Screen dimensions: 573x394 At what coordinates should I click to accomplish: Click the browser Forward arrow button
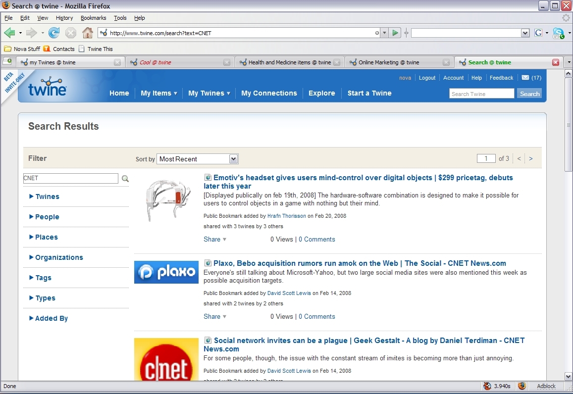[x=31, y=33]
